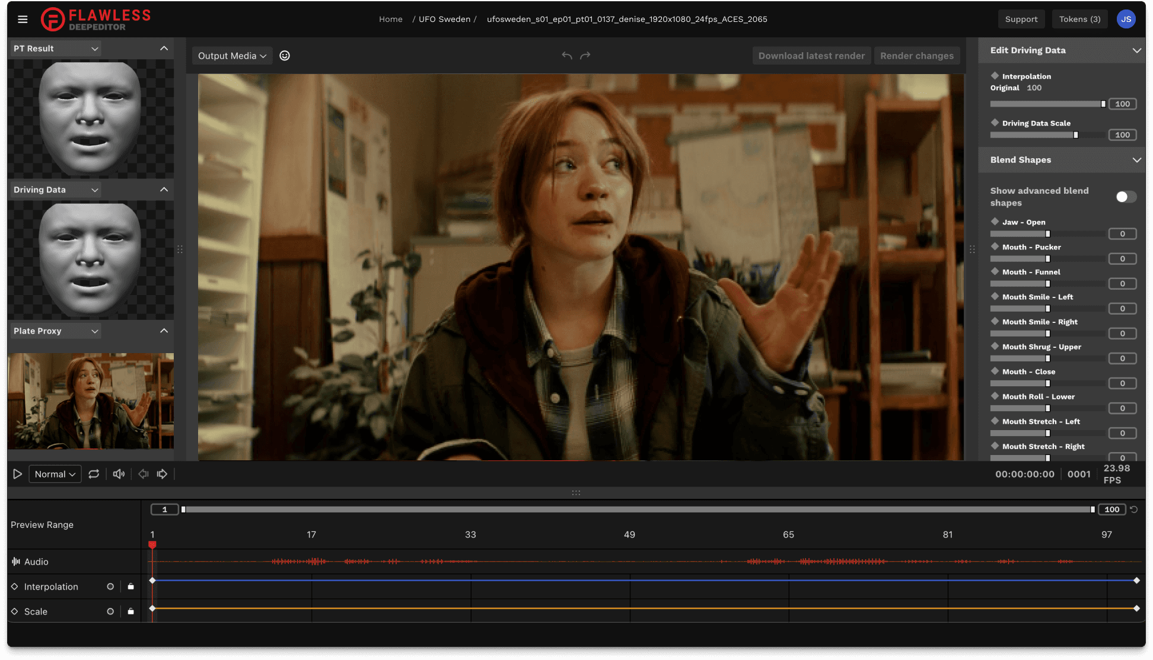The width and height of the screenshot is (1153, 660).
Task: Undo the last change
Action: point(567,56)
